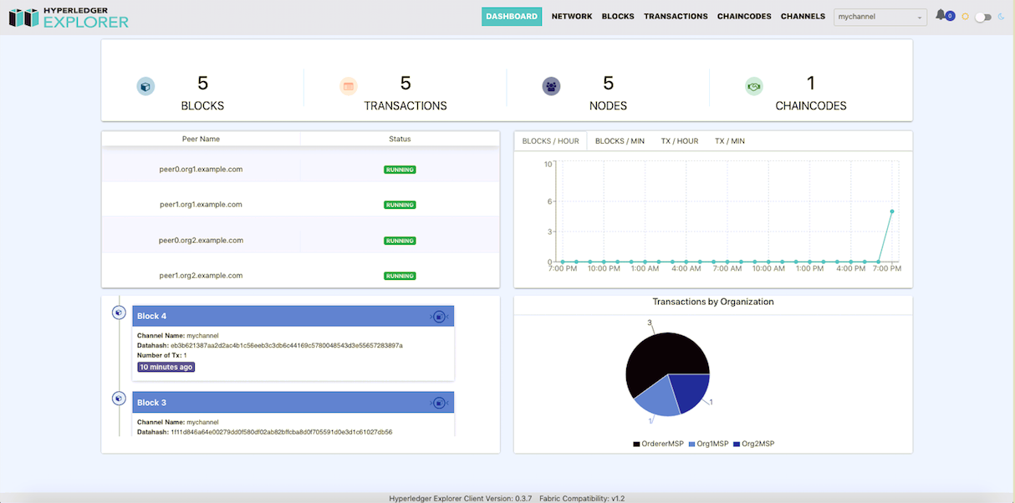This screenshot has height=503, width=1015.
Task: Open Block 3 details link icon
Action: pyautogui.click(x=439, y=403)
